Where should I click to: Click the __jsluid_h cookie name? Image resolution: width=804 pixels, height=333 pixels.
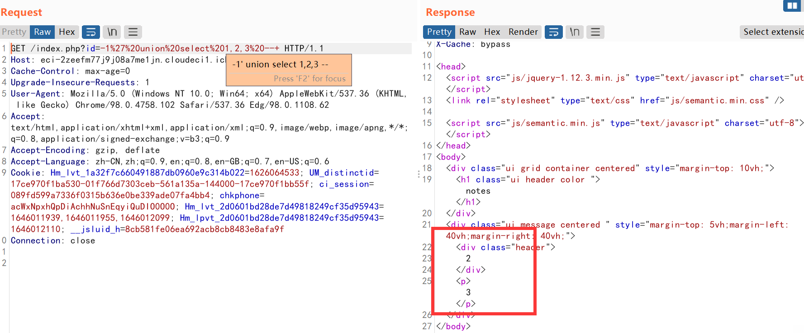tap(95, 229)
